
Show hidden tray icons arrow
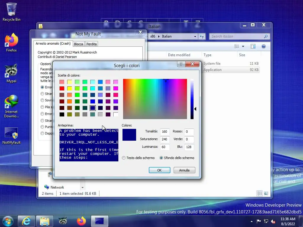point(252,221)
